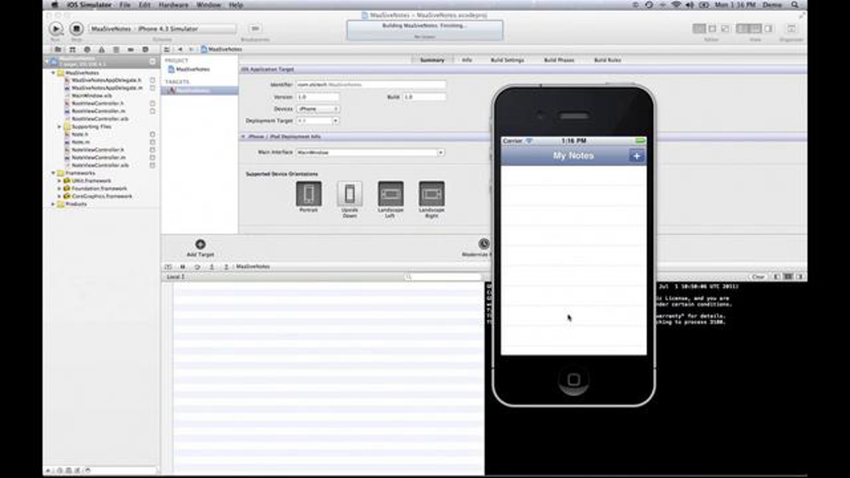
Task: Click the Step Into debug icon
Action: click(212, 267)
